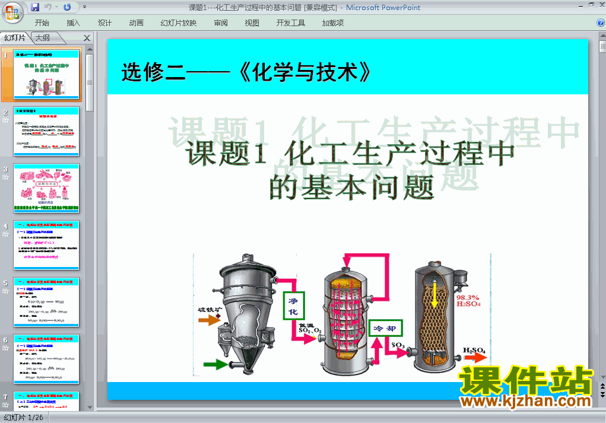
Task: Click the thumbnail pane scrollbar thumb
Action: [x=90, y=82]
